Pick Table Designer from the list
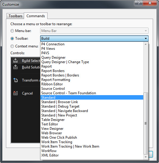159x163 pixels. click(x=92, y=120)
